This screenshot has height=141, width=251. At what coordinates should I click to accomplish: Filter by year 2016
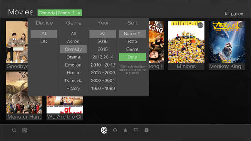pos(103,42)
